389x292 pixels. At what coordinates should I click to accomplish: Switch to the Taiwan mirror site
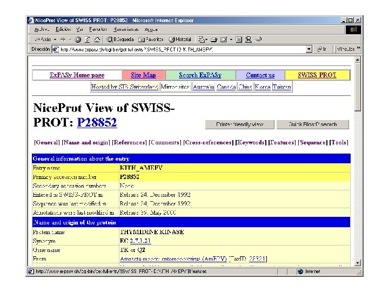(x=281, y=87)
